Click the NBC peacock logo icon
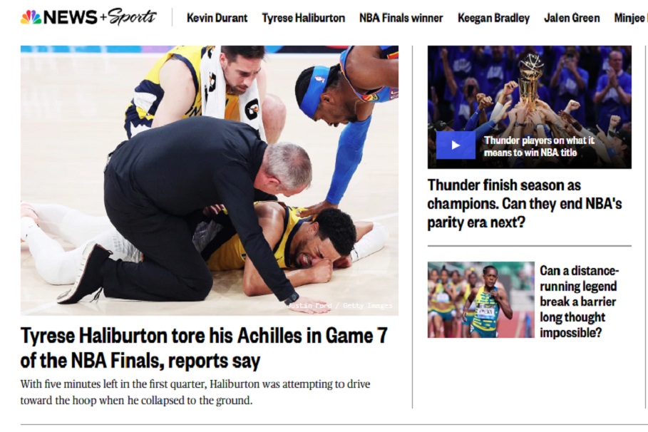Screen dimensions: 648x432 coord(31,17)
